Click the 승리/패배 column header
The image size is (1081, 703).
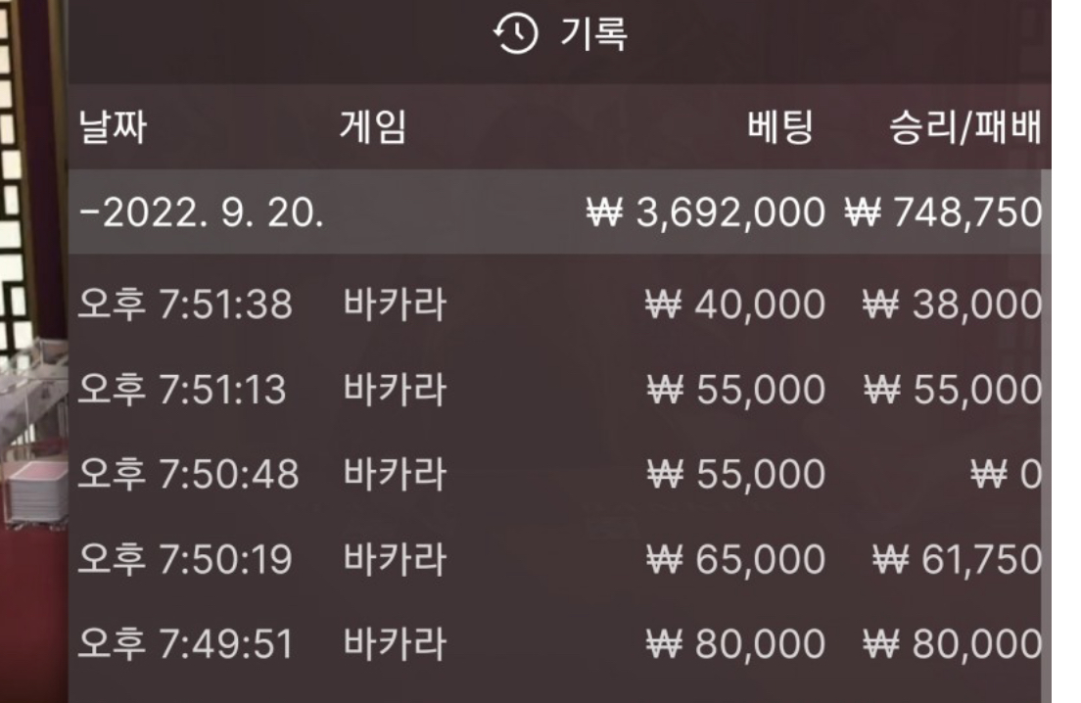964,128
